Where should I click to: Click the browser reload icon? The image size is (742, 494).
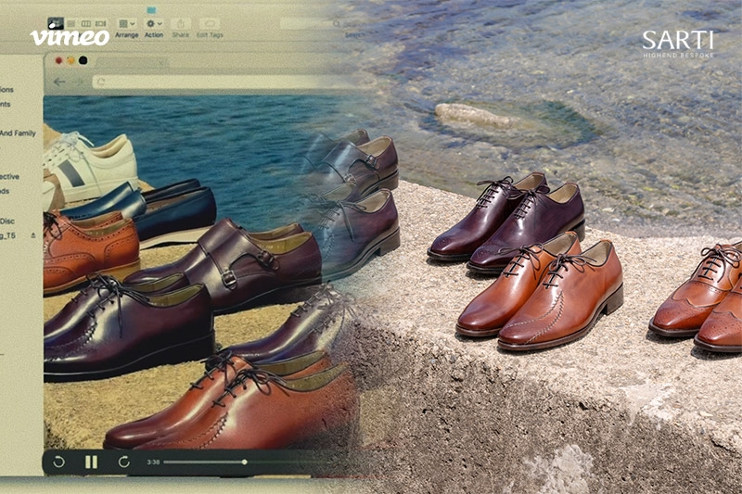click(x=100, y=82)
